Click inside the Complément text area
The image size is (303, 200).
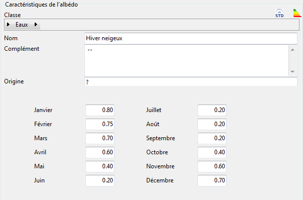coord(186,61)
